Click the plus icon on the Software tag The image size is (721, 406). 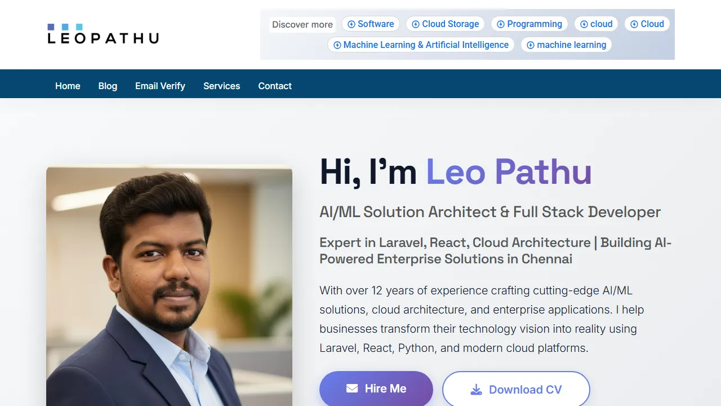click(x=352, y=24)
